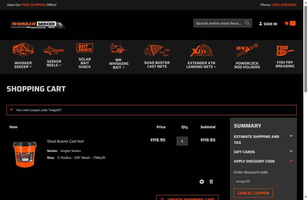Viewport: 308px width, 200px height.
Task: Click the Apply Discount Code heading
Action: click(254, 161)
